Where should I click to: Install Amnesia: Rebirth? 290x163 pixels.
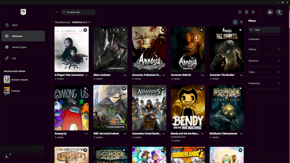coord(175,79)
